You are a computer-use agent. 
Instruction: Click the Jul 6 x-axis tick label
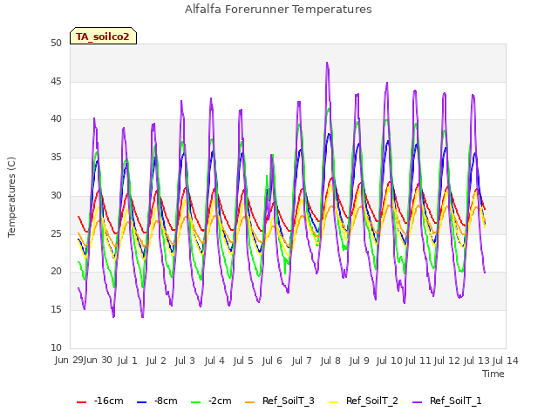[272, 361]
